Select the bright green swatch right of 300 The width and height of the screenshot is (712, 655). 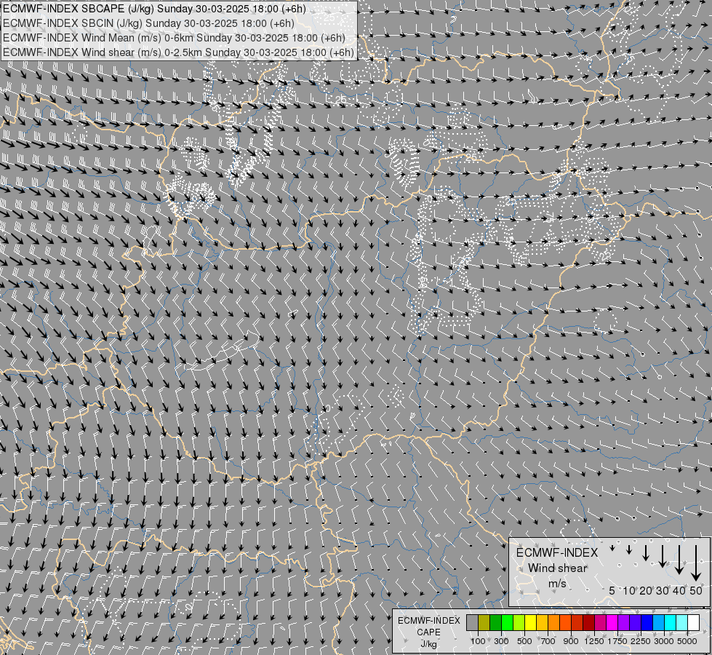coord(507,622)
